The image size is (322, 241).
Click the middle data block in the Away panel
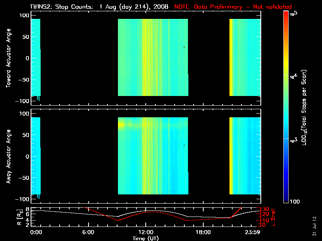tap(153, 156)
